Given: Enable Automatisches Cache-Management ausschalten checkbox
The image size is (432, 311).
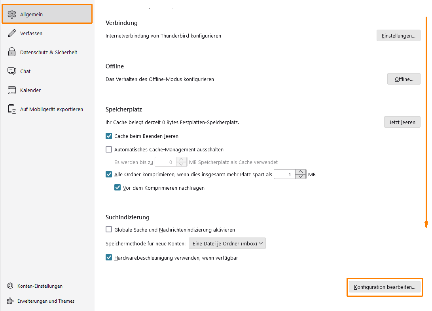Looking at the screenshot, I should (x=109, y=149).
